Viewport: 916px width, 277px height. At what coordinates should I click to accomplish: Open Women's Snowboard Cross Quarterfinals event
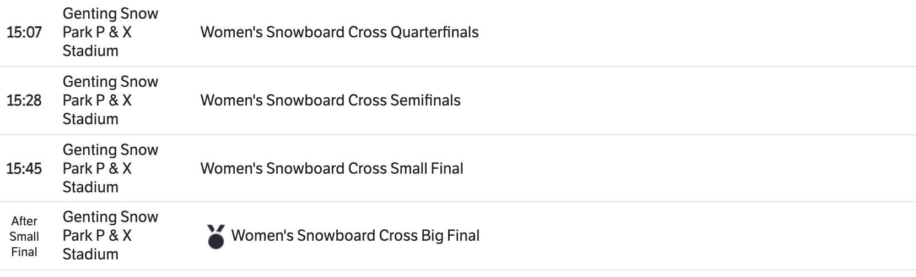point(339,32)
